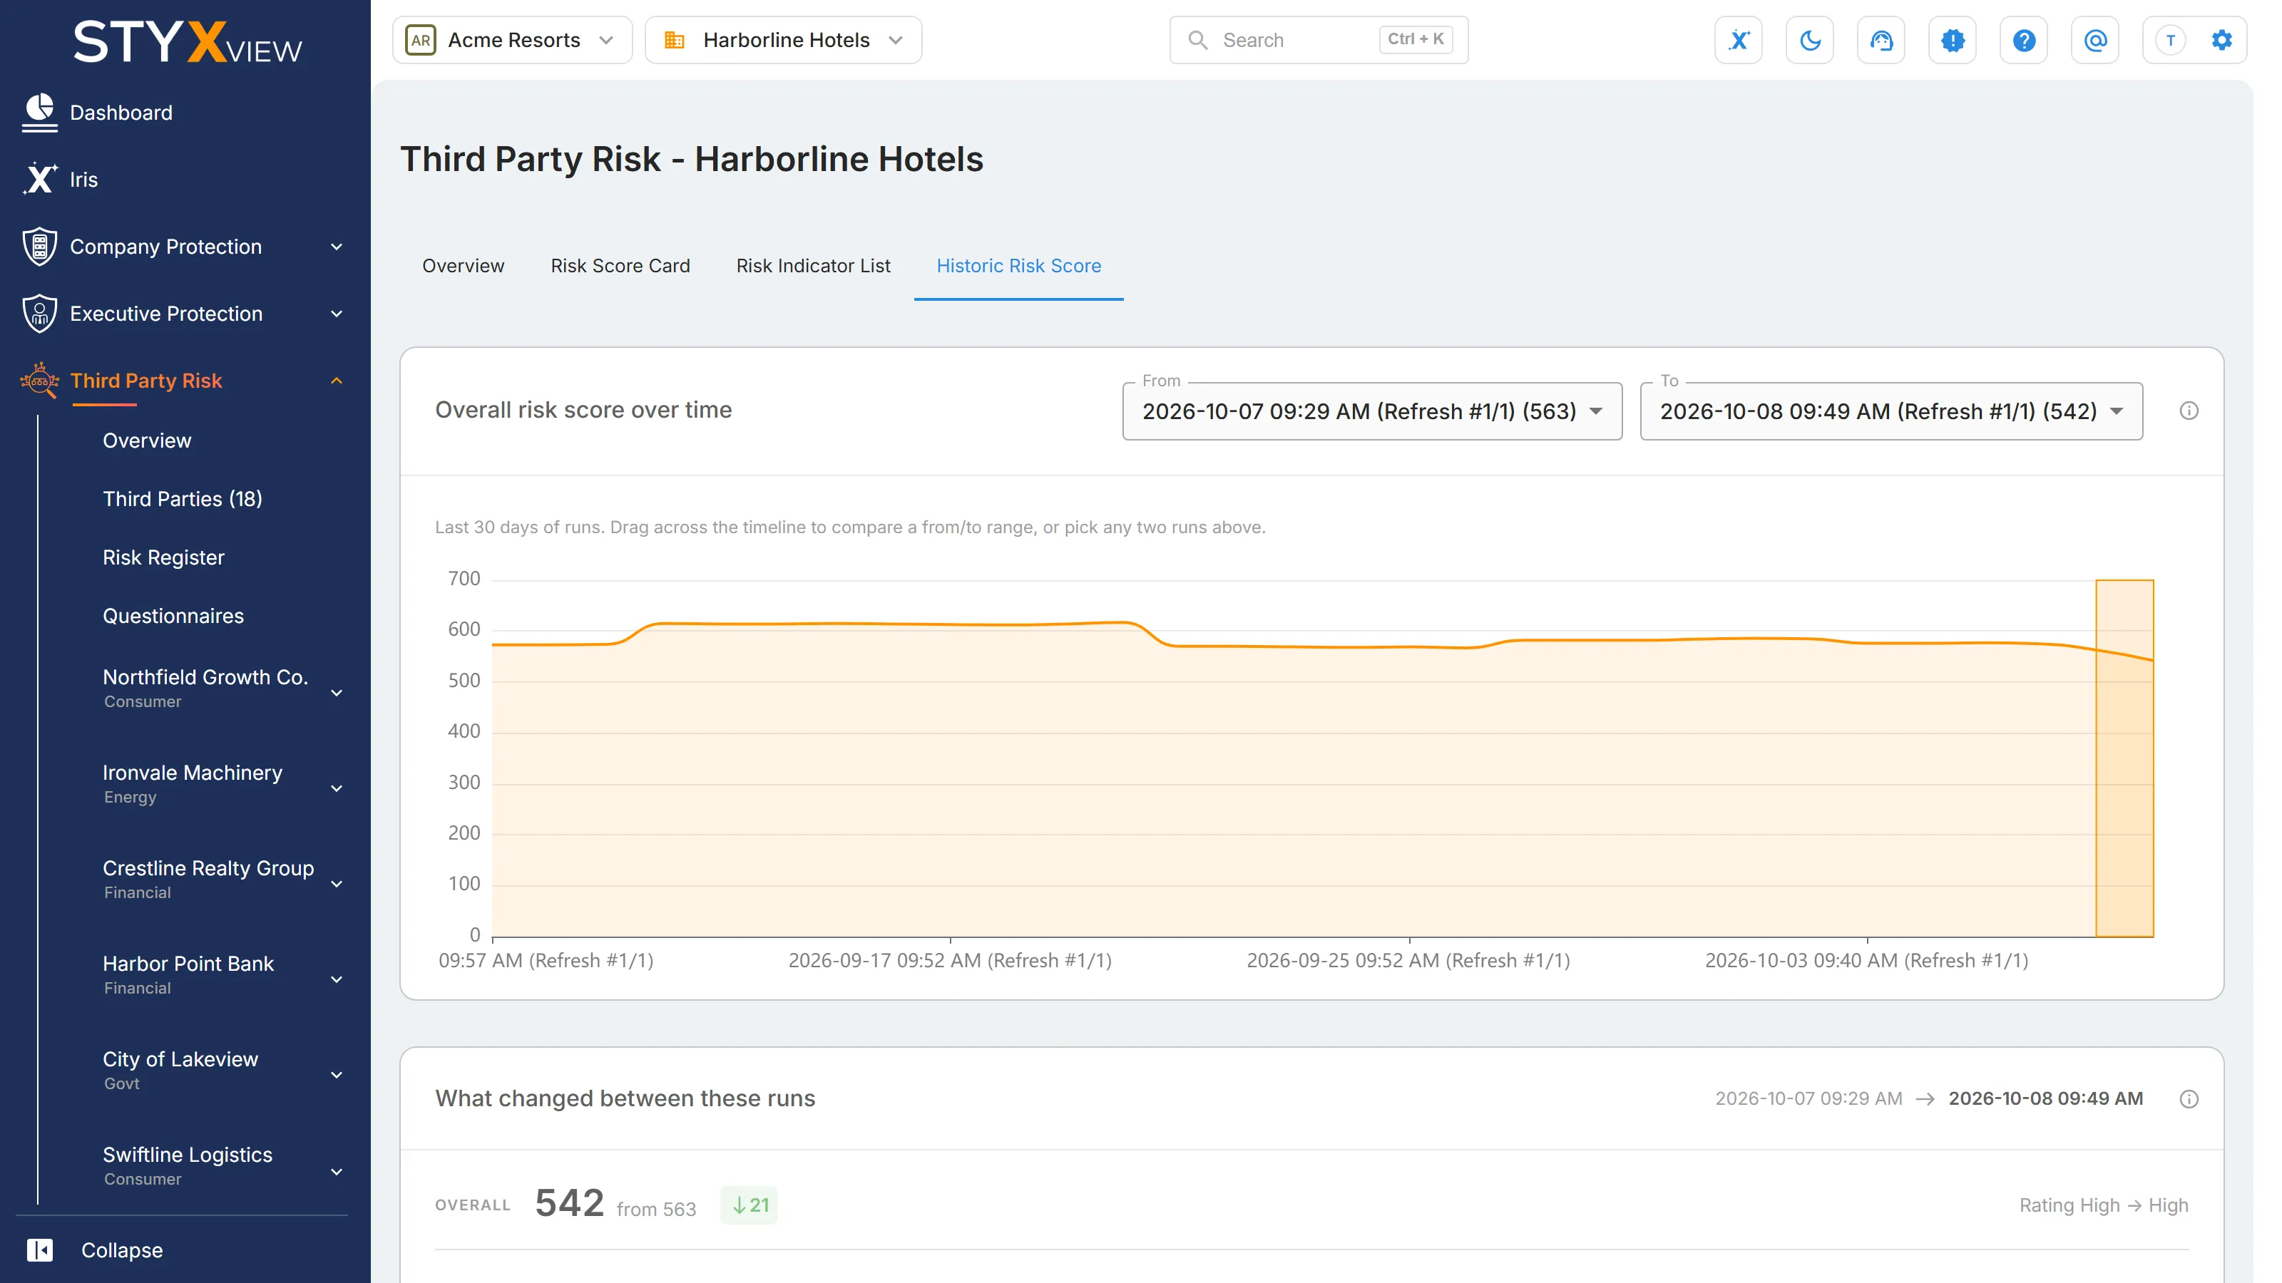Click info icon beside the To dropdown
This screenshot has width=2282, height=1283.
2188,410
